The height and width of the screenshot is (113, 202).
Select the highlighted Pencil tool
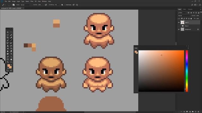11,40
